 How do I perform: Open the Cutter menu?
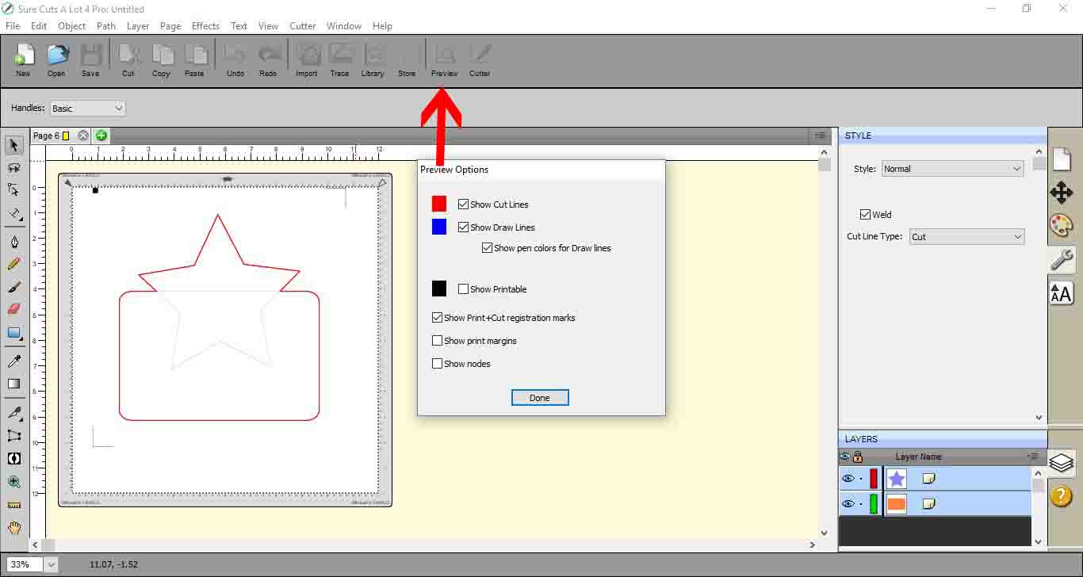[303, 25]
